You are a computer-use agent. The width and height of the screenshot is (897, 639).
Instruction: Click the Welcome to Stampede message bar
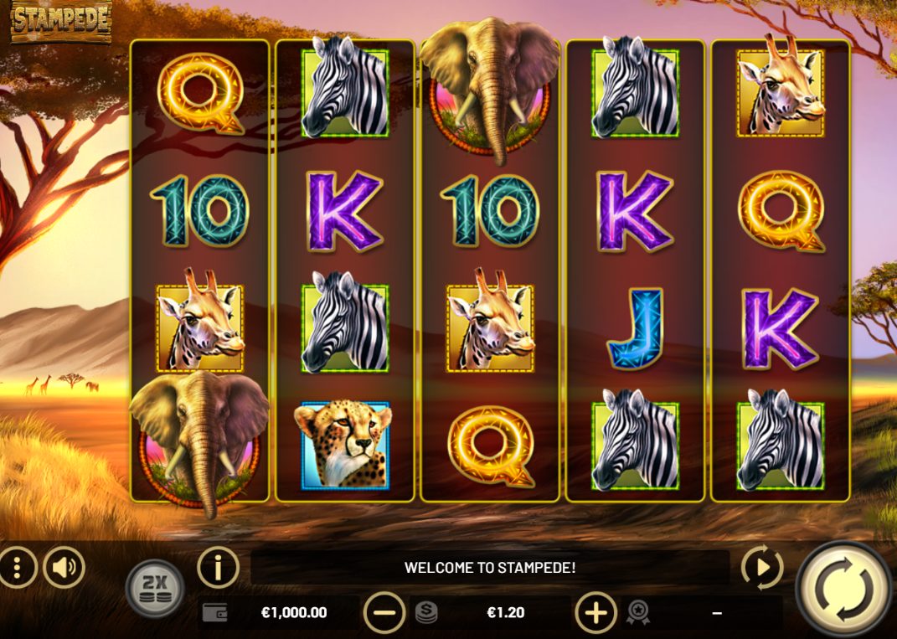coord(490,568)
